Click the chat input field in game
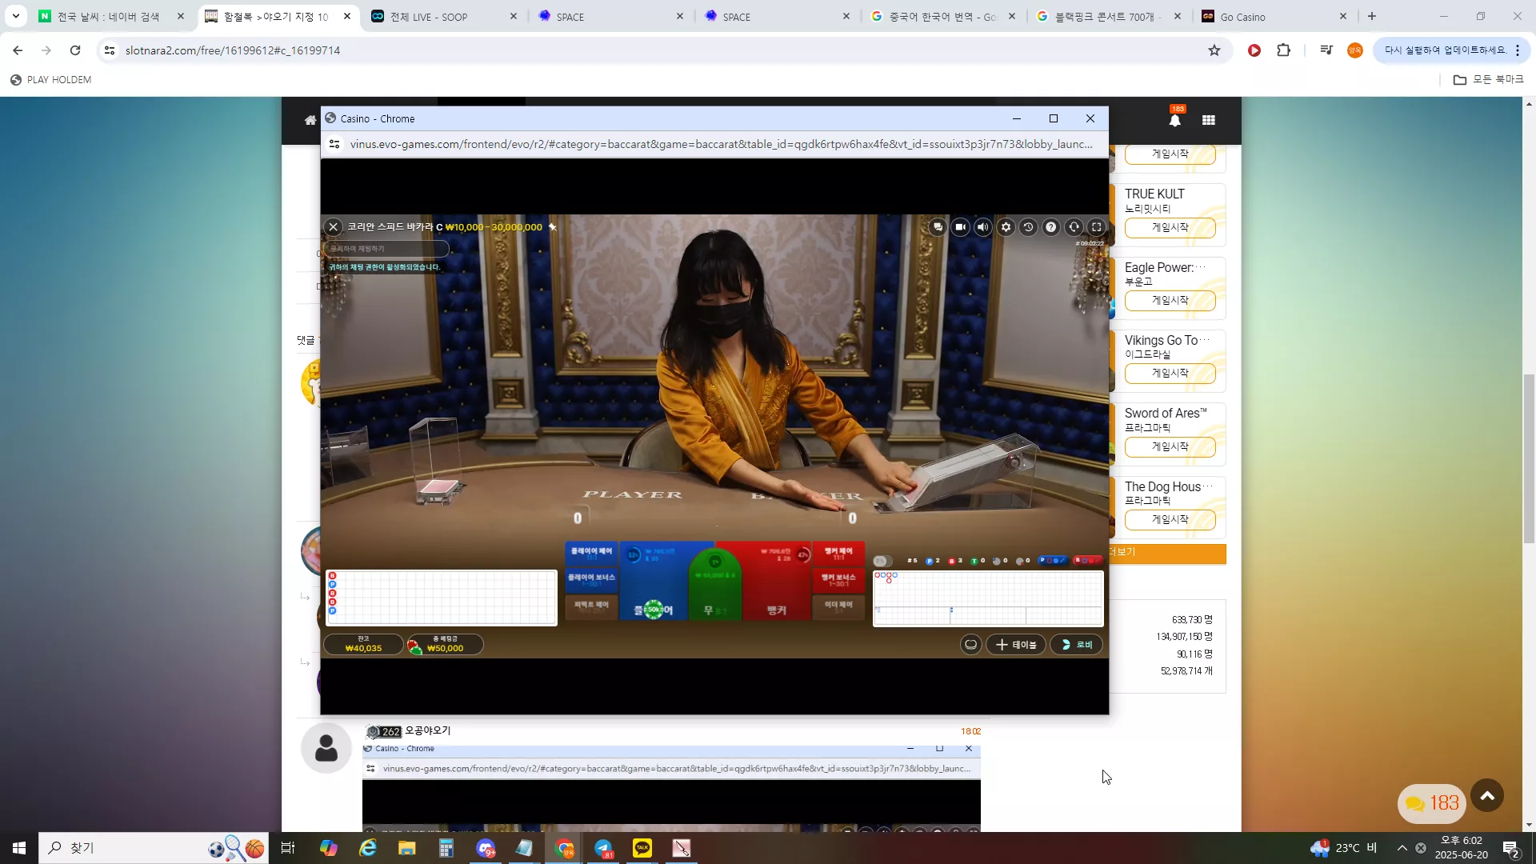The image size is (1536, 864). tap(386, 249)
